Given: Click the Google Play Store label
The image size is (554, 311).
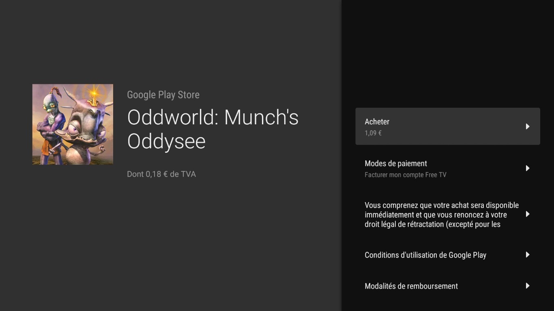Looking at the screenshot, I should click(x=163, y=95).
